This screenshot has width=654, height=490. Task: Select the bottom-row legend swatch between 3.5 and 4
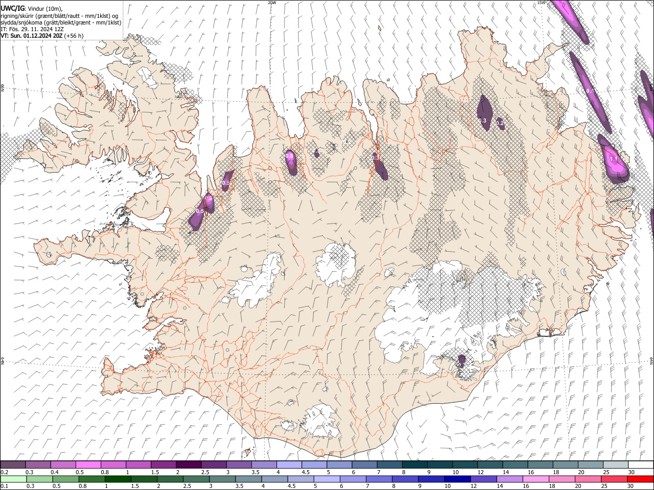(x=248, y=479)
